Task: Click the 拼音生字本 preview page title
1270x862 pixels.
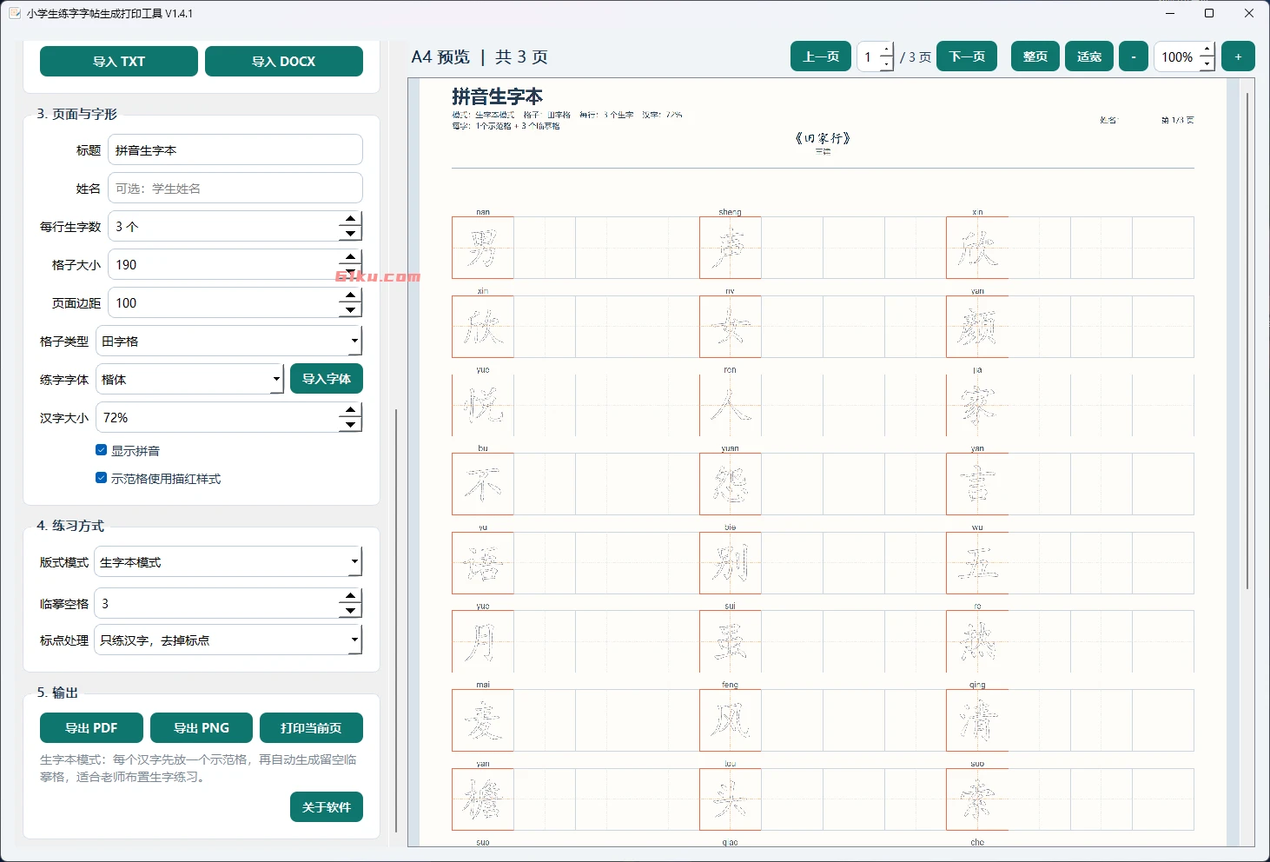Action: point(497,96)
